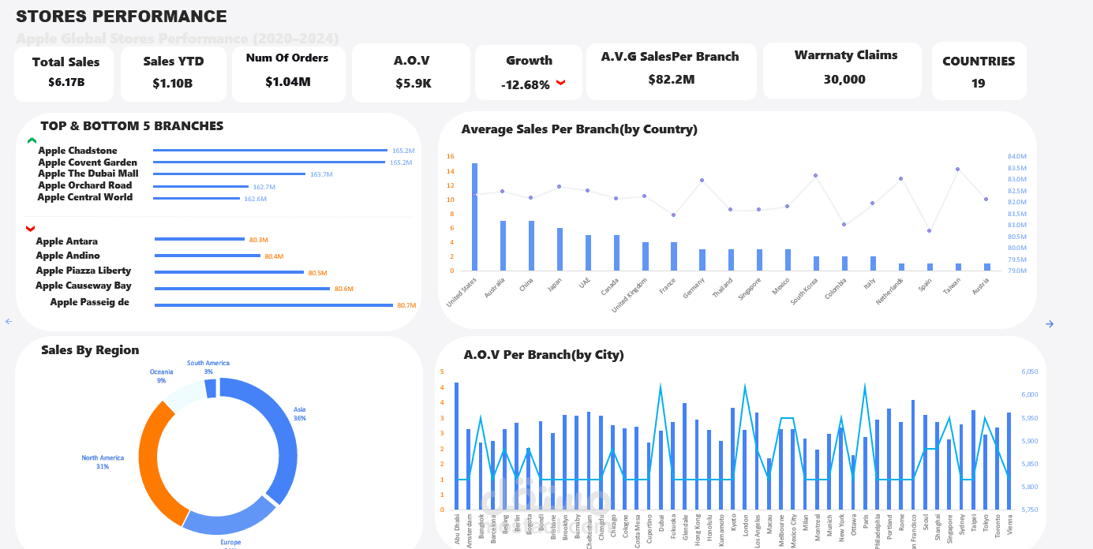Click the red descending indicator above bottom branches
Screen dimensions: 1093x549
coord(30,229)
